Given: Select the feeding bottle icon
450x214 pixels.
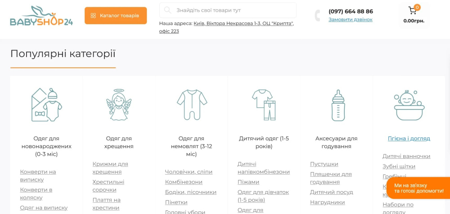Looking at the screenshot, I should pos(338,105).
